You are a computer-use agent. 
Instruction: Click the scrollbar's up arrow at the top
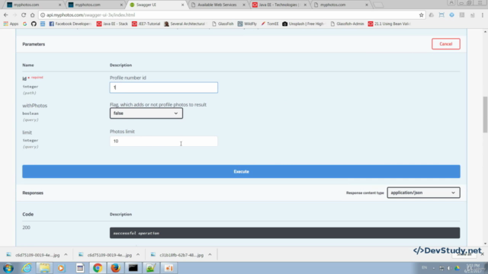click(485, 32)
